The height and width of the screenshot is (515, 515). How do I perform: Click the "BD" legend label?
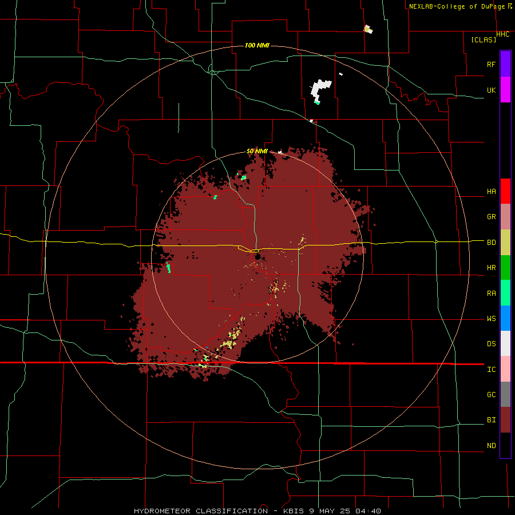click(x=491, y=243)
